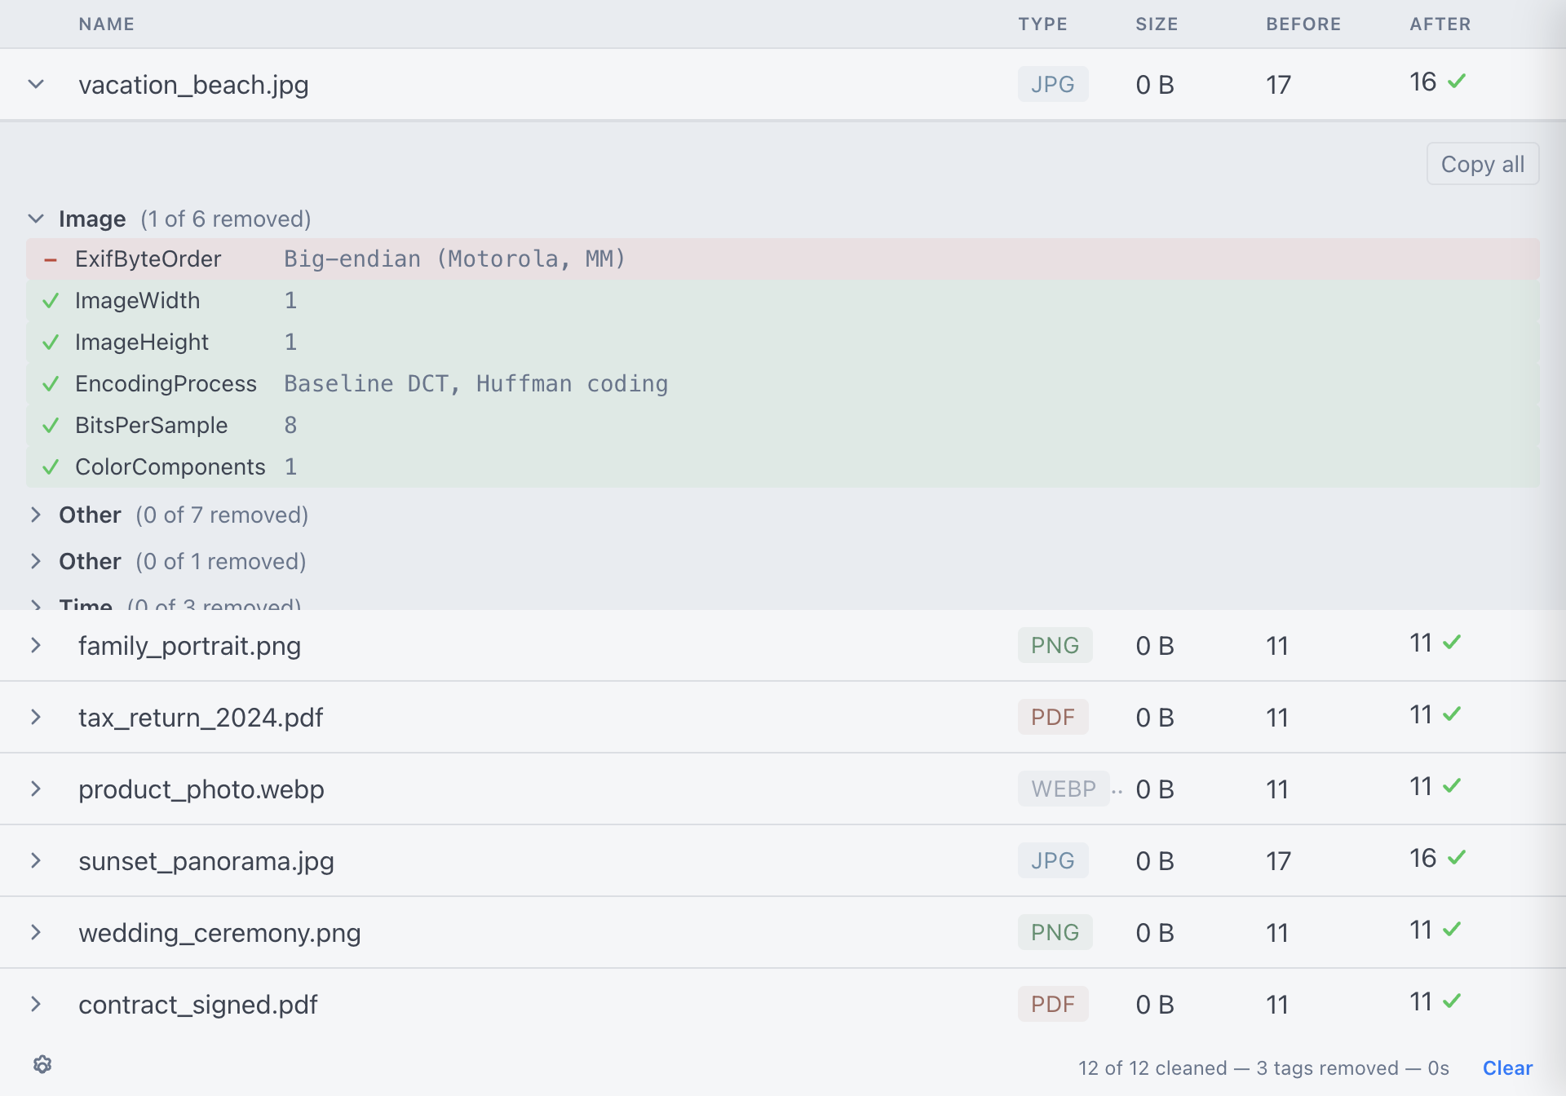
Task: Click the green check beside ColorComponents
Action: tap(50, 466)
